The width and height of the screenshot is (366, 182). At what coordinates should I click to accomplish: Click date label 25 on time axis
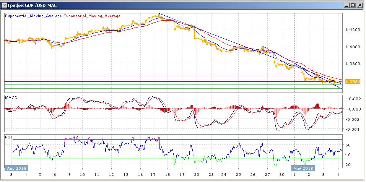pyautogui.click(x=238, y=175)
